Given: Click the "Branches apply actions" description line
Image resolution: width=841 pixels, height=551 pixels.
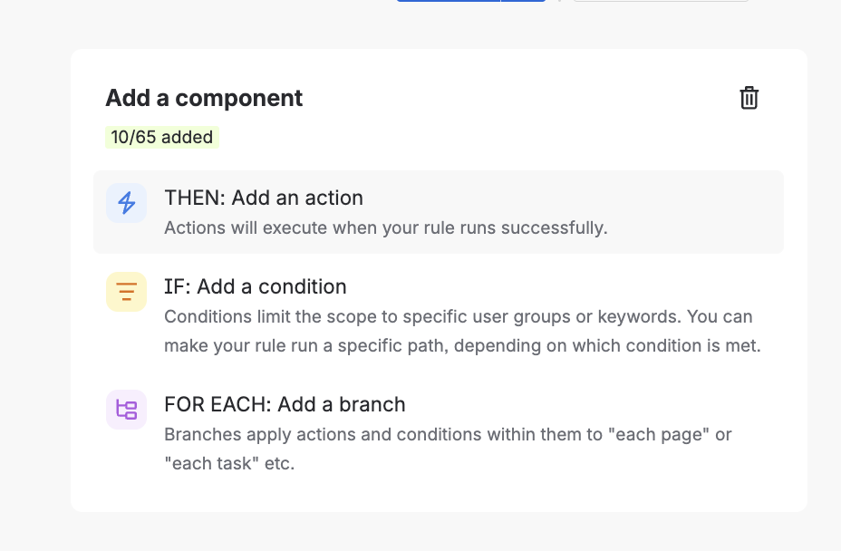Looking at the screenshot, I should point(448,434).
